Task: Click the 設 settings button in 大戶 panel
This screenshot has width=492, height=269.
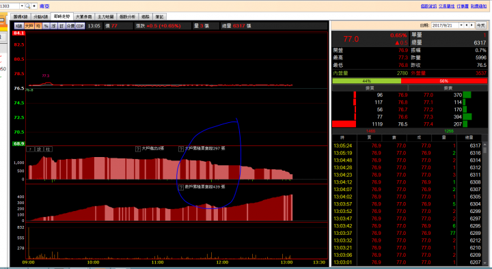Action: click(39, 150)
